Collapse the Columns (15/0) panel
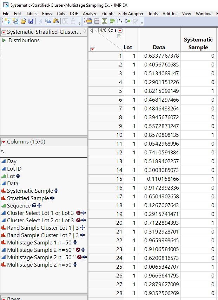218x300 pixels. pyautogui.click(x=4, y=141)
